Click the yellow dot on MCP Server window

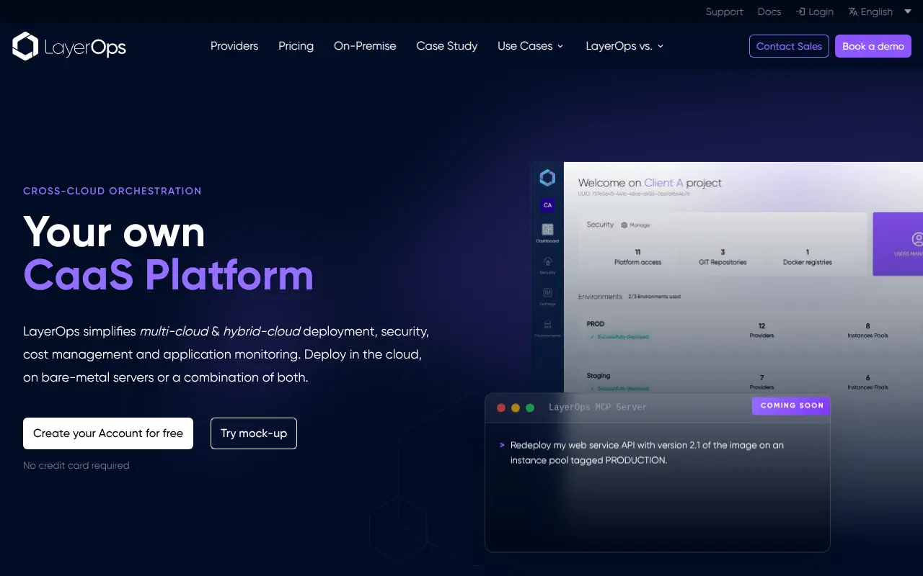pyautogui.click(x=516, y=408)
